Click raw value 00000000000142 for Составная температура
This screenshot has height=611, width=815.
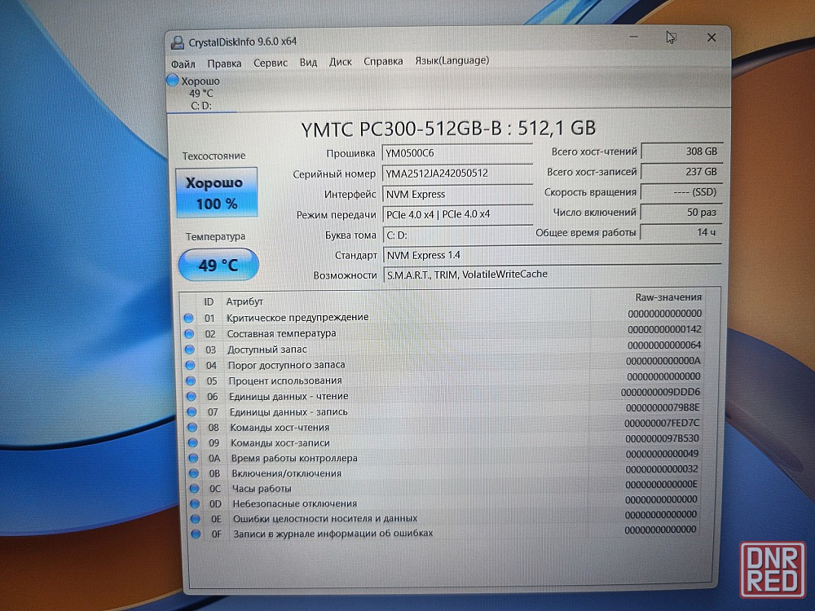[x=664, y=329]
